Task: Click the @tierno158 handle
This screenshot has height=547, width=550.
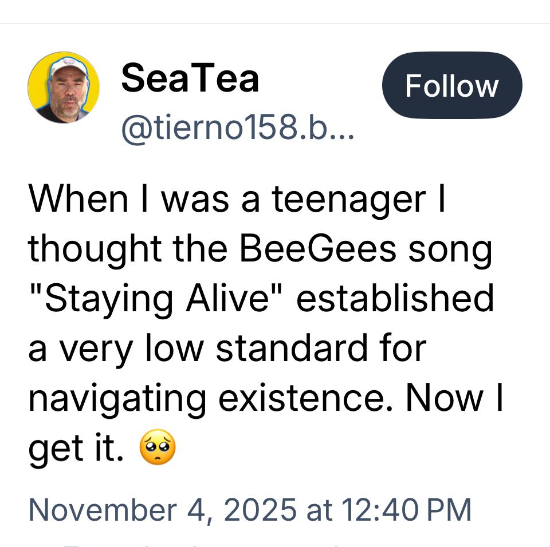Action: coord(238,130)
